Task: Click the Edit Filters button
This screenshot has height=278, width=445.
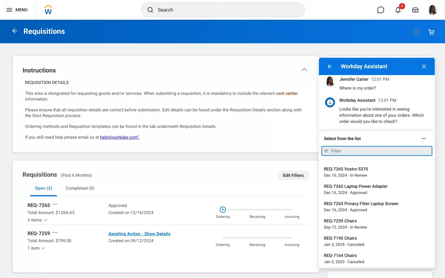Action: pyautogui.click(x=293, y=175)
